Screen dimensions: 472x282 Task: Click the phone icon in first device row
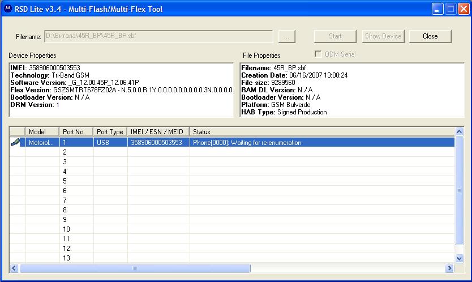pyautogui.click(x=15, y=142)
